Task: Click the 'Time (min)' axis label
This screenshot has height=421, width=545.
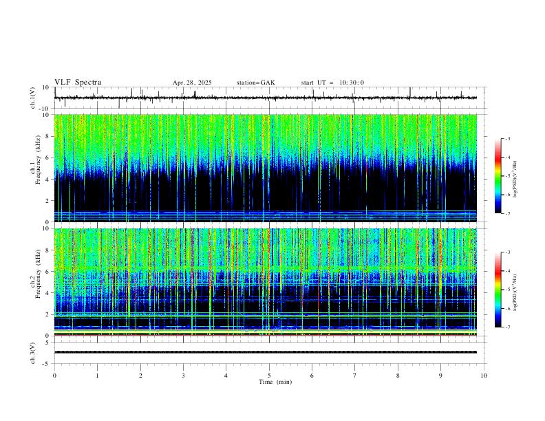Action: pyautogui.click(x=275, y=382)
